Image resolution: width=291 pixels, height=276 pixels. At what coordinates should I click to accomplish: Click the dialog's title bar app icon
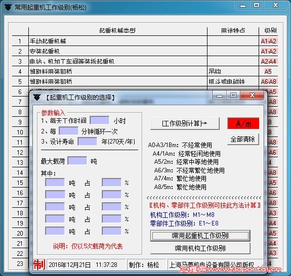(x=37, y=98)
